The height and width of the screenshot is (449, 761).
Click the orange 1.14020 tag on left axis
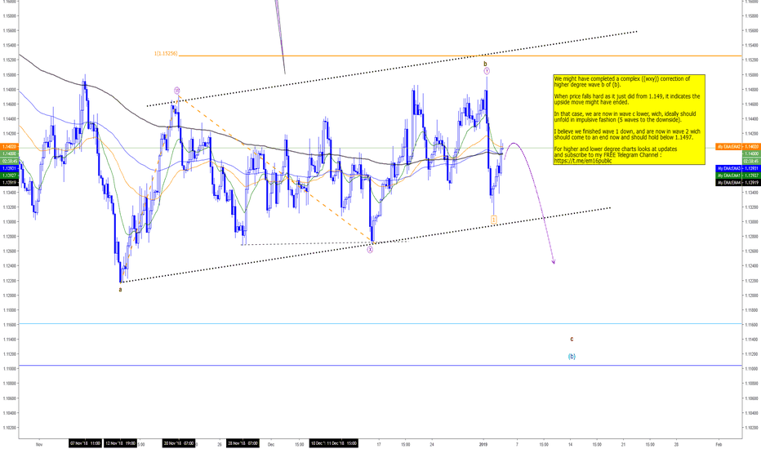pyautogui.click(x=9, y=146)
